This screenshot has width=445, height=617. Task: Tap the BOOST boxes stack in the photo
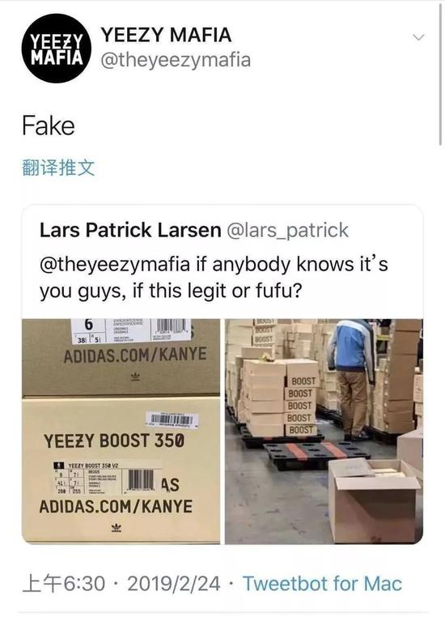pyautogui.click(x=301, y=406)
